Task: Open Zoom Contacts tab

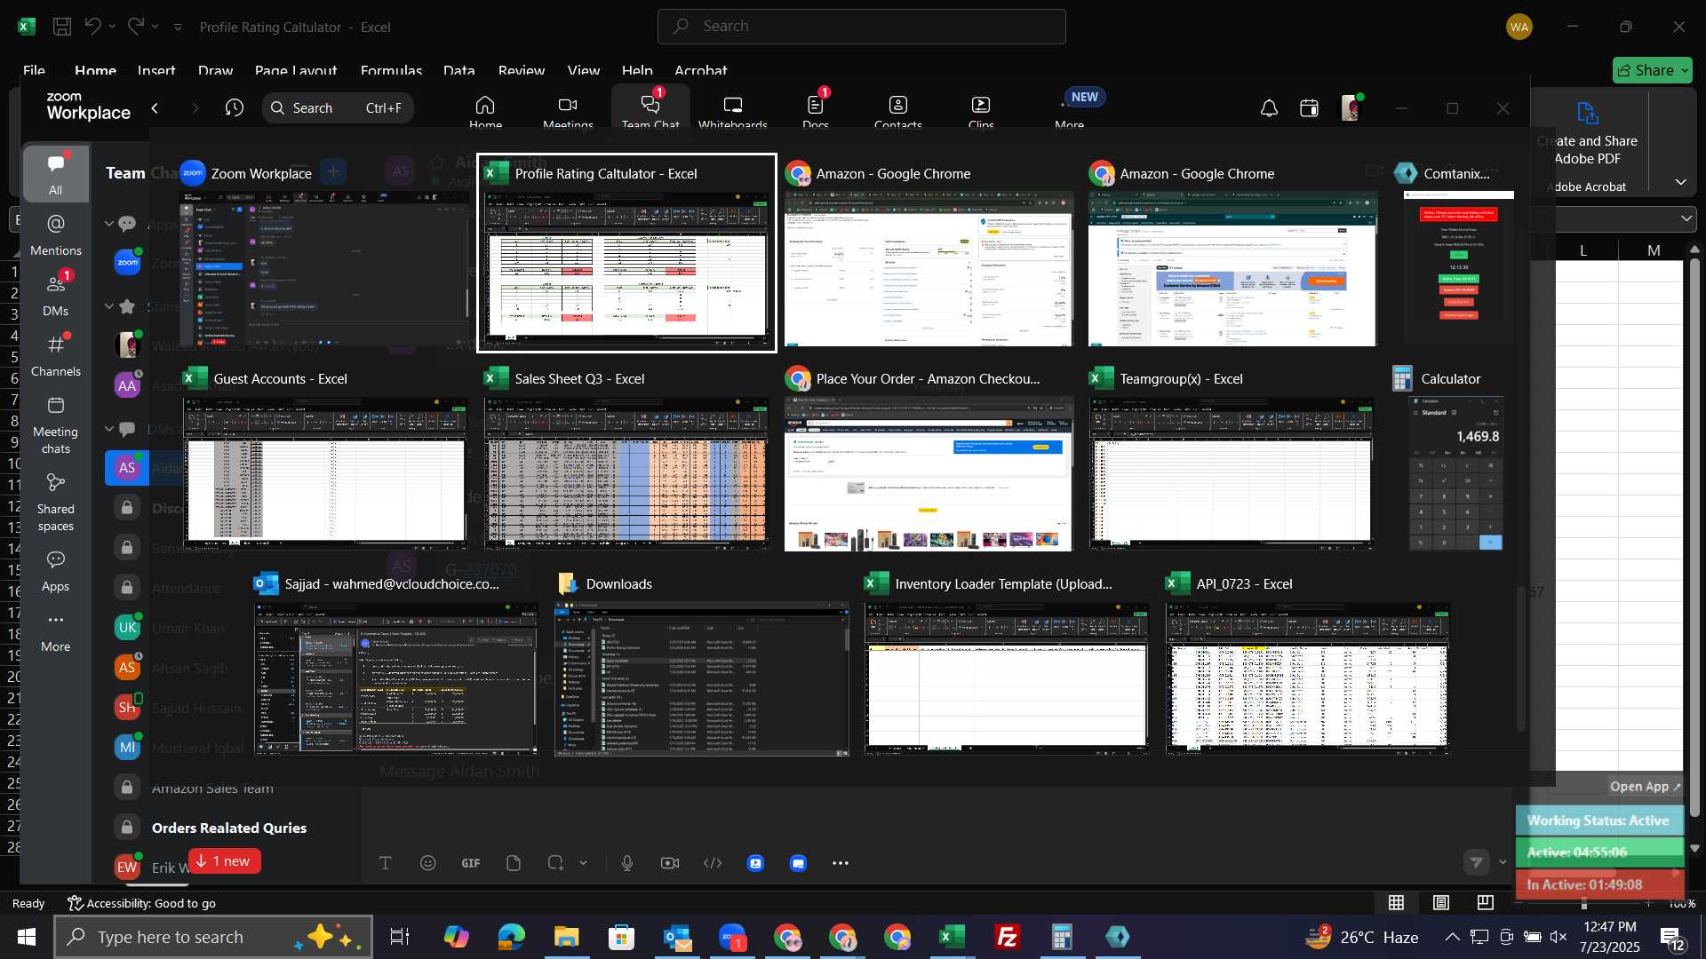Action: [x=898, y=110]
